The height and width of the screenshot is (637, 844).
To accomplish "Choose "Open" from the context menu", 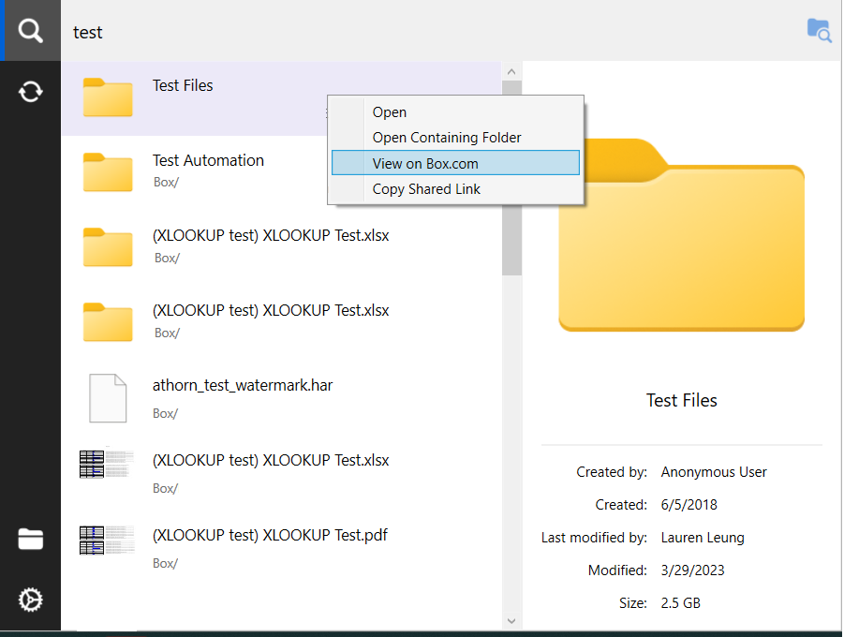I will tap(390, 112).
